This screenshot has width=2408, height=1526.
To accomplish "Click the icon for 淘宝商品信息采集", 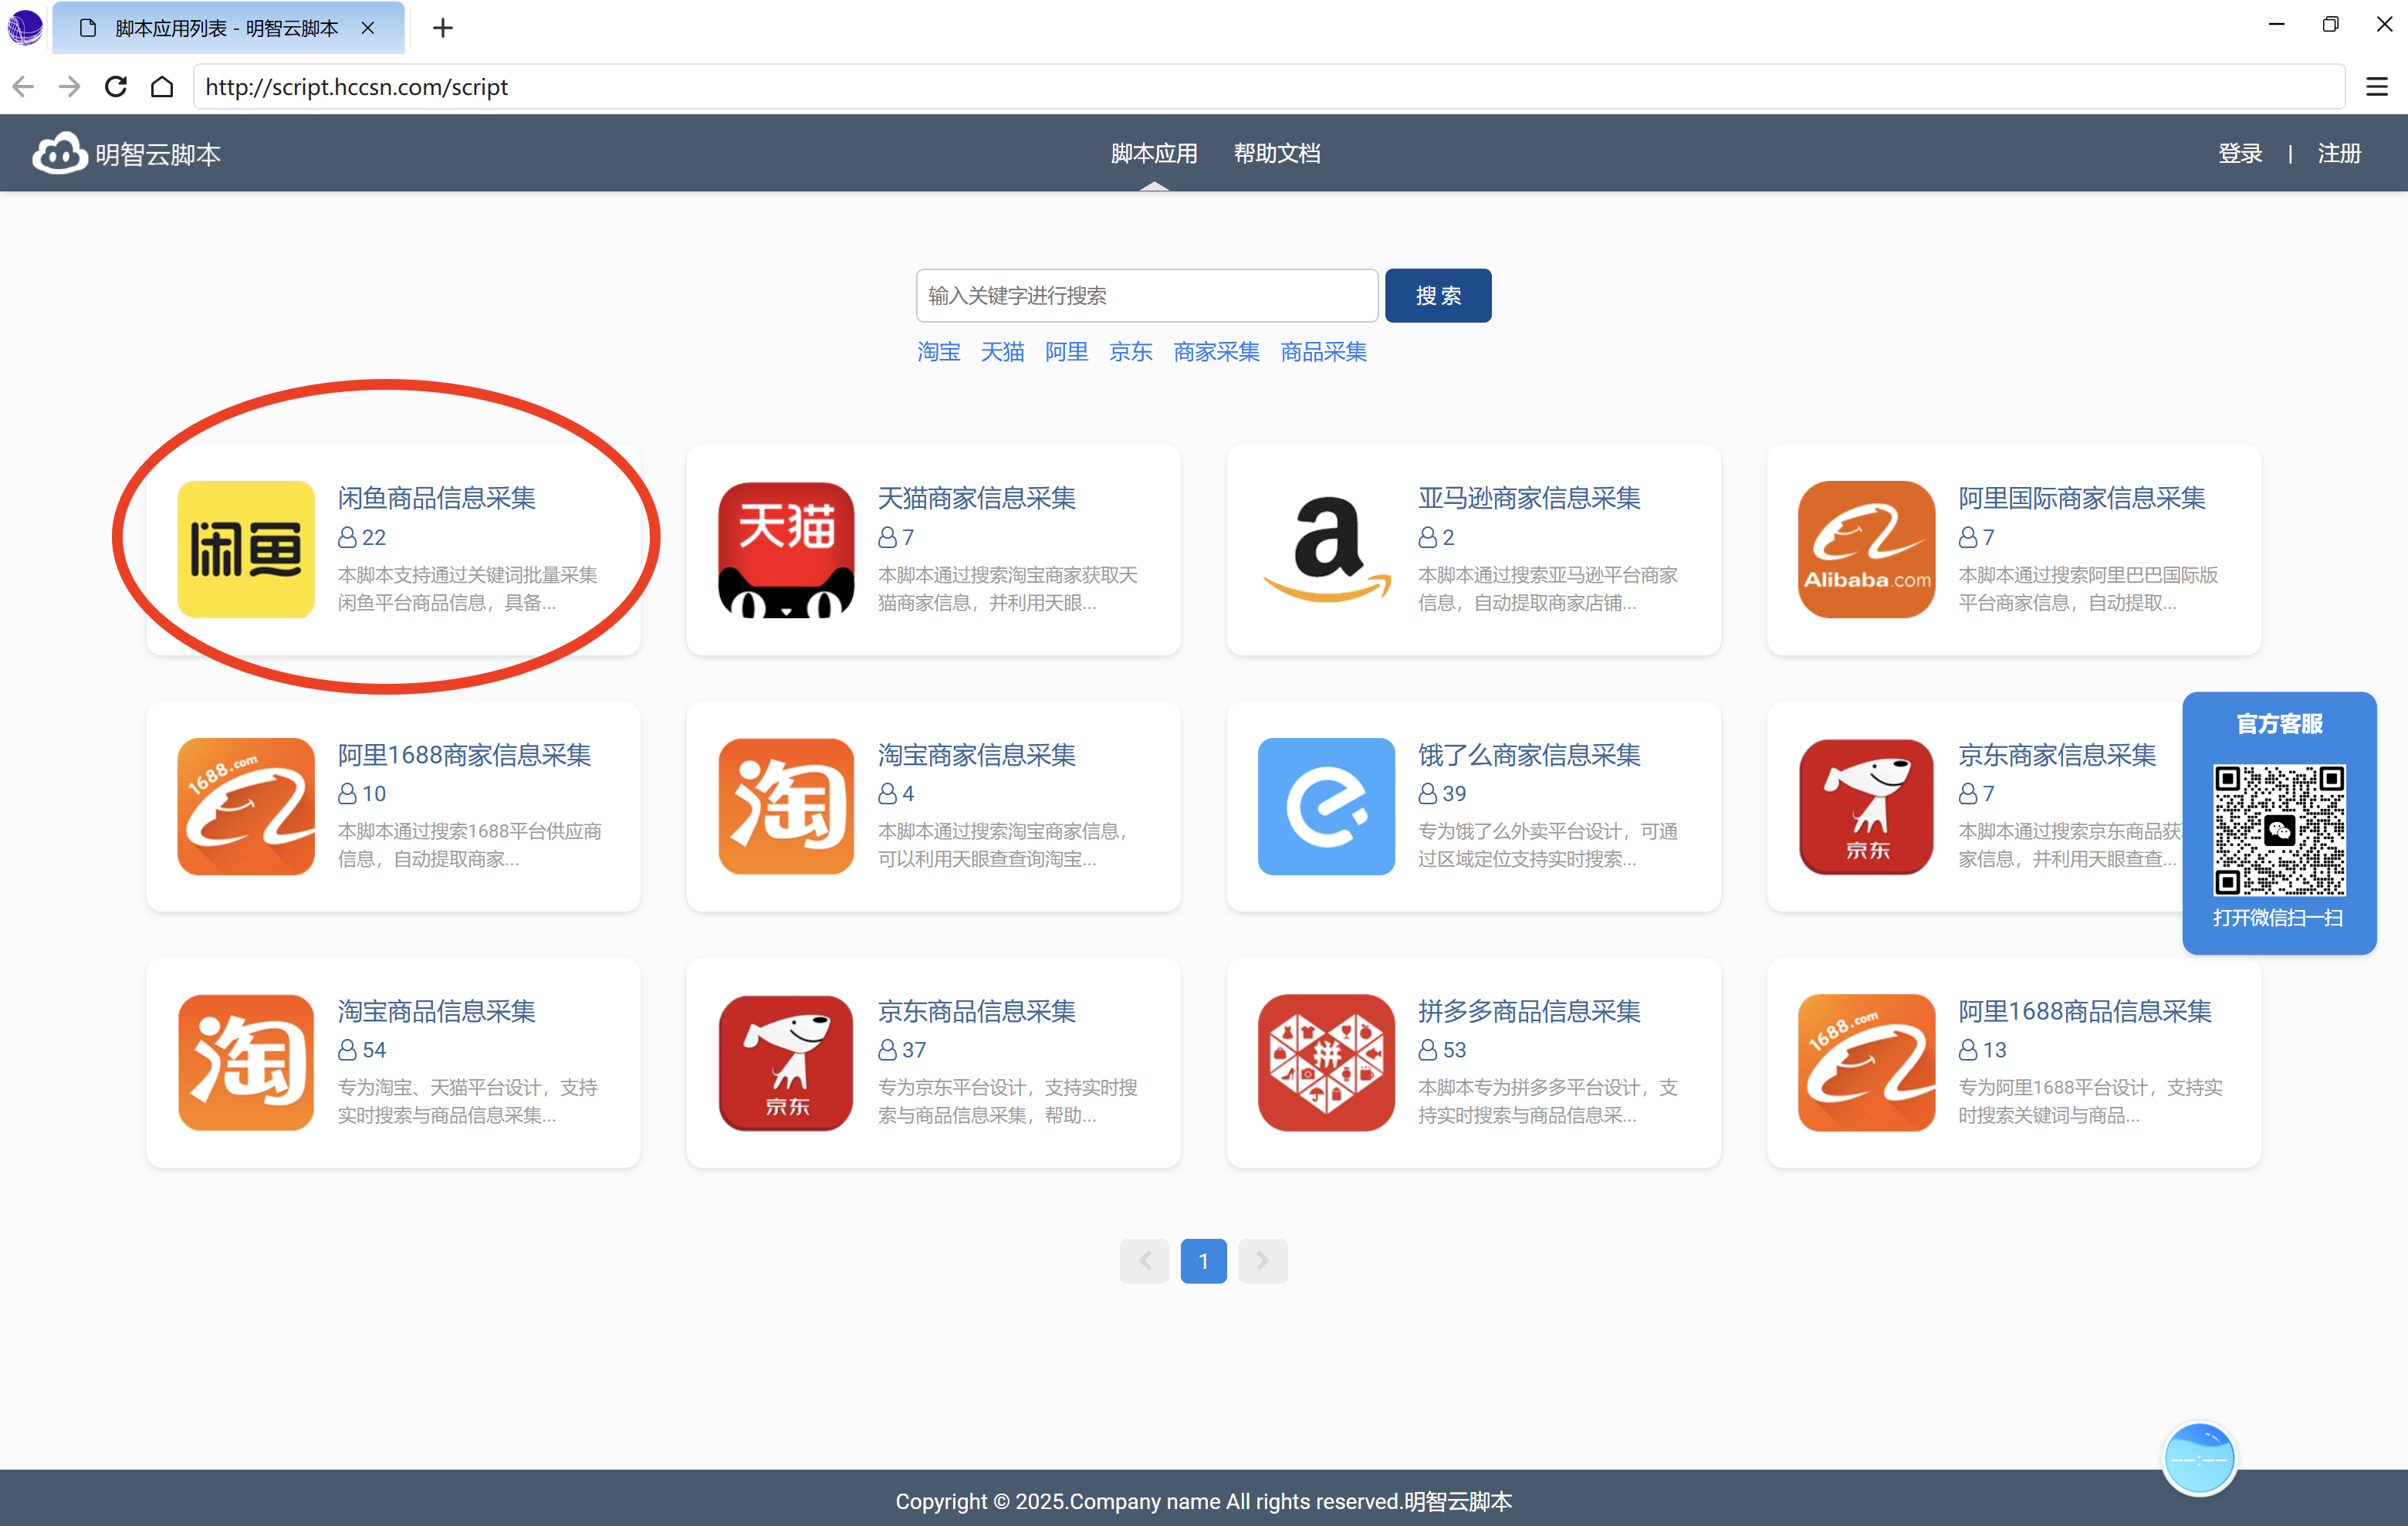I will 246,1062.
